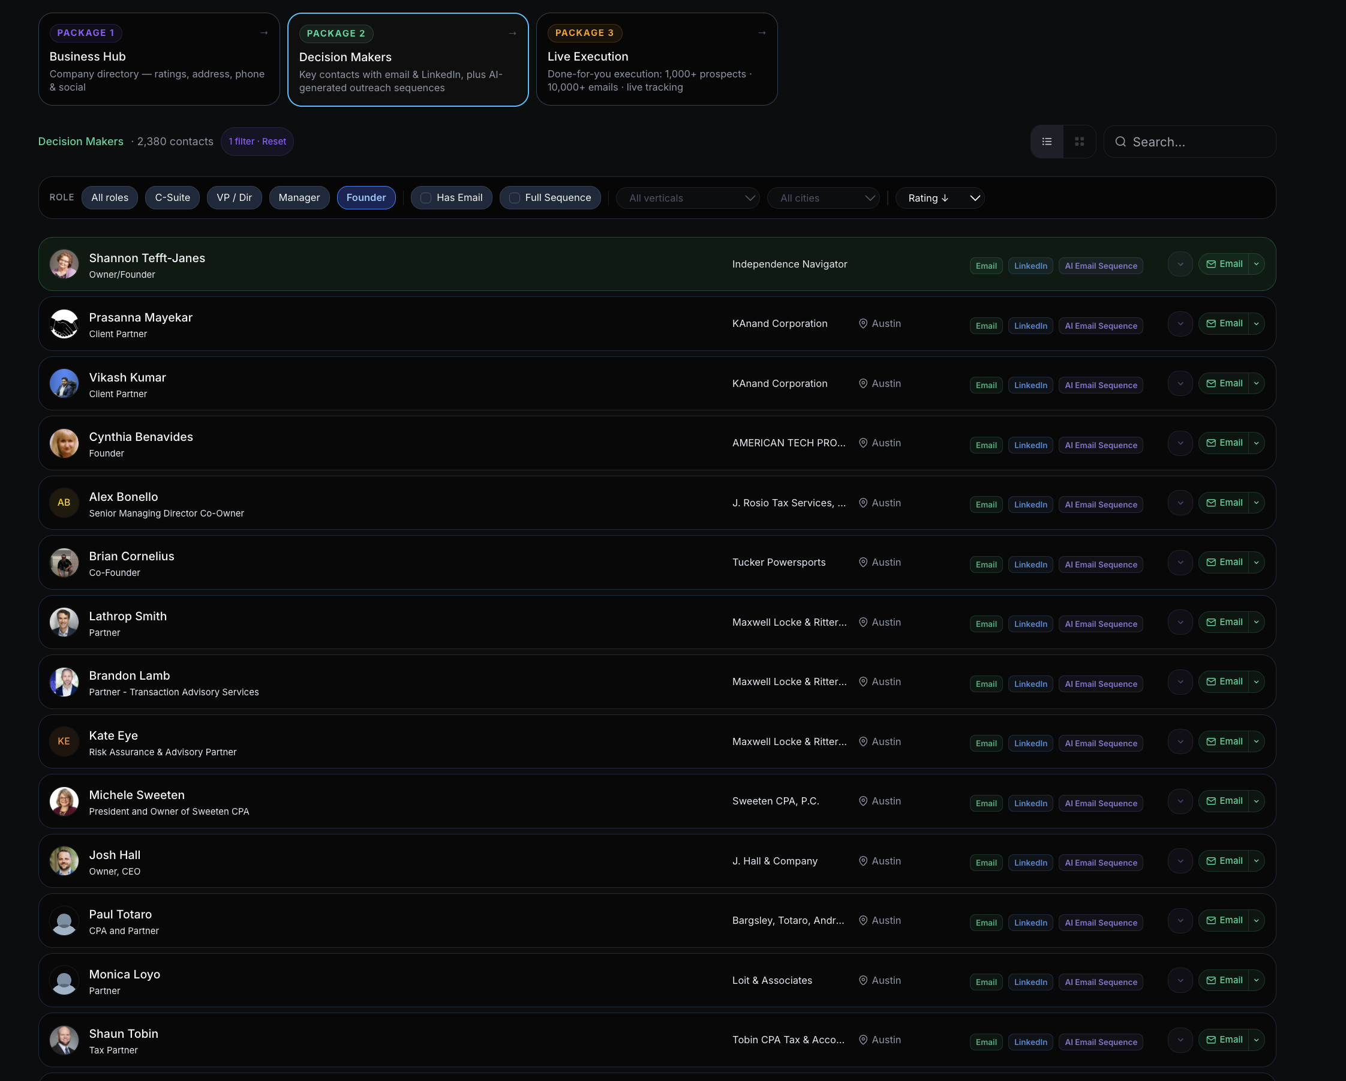The image size is (1346, 1081).
Task: Click AI Email Sequence tag for Lathrop Smith
Action: [x=1101, y=624]
